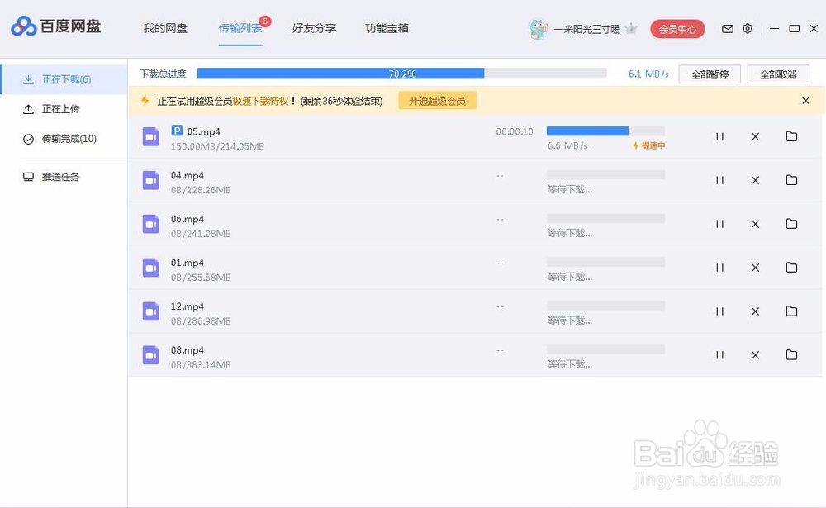This screenshot has width=826, height=508.
Task: Click 05.mp4 video file icon
Action: [150, 137]
